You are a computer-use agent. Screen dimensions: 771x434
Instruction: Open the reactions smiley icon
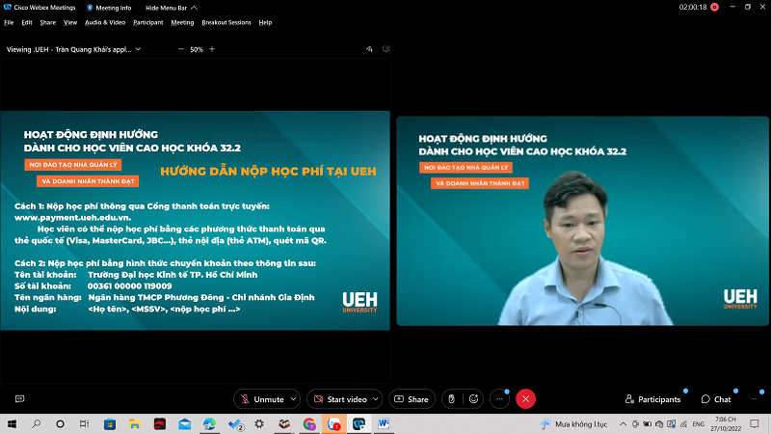click(x=473, y=399)
